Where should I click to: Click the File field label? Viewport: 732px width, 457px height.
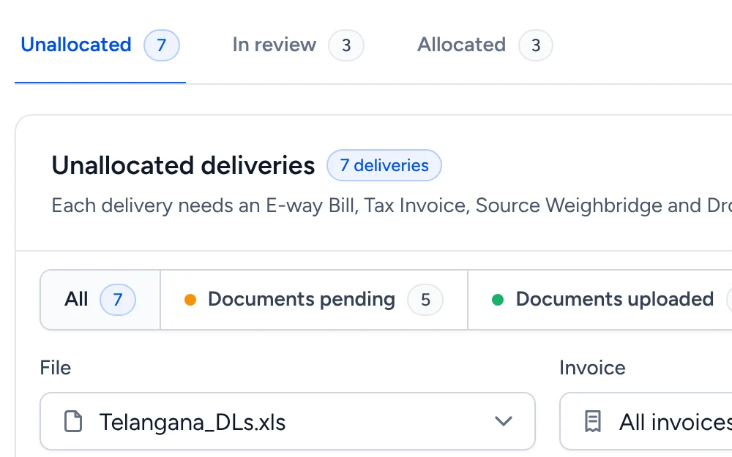tap(56, 368)
